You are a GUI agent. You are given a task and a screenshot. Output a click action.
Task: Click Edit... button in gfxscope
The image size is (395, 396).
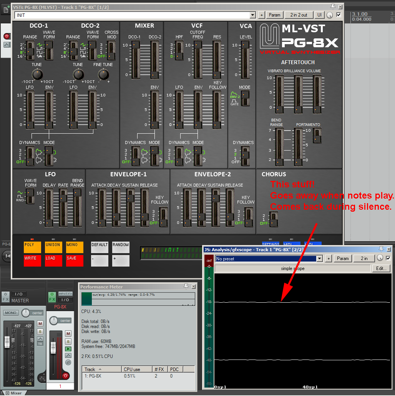tap(381, 268)
